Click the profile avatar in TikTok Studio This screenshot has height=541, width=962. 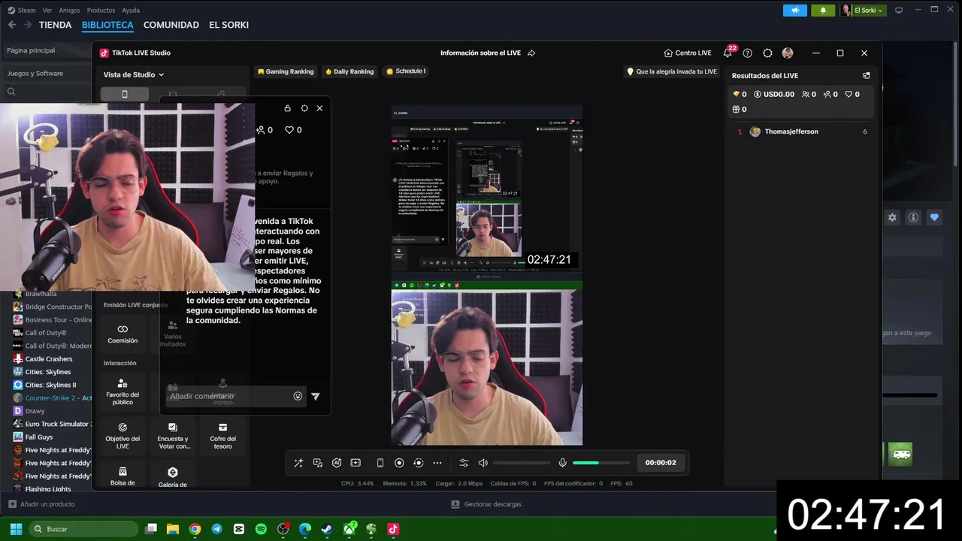pyautogui.click(x=788, y=53)
